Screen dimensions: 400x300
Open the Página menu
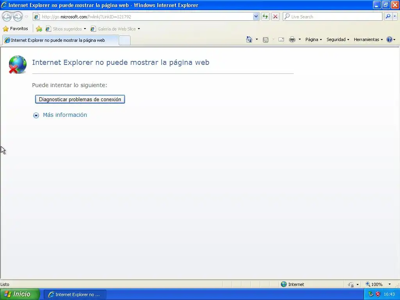314,39
